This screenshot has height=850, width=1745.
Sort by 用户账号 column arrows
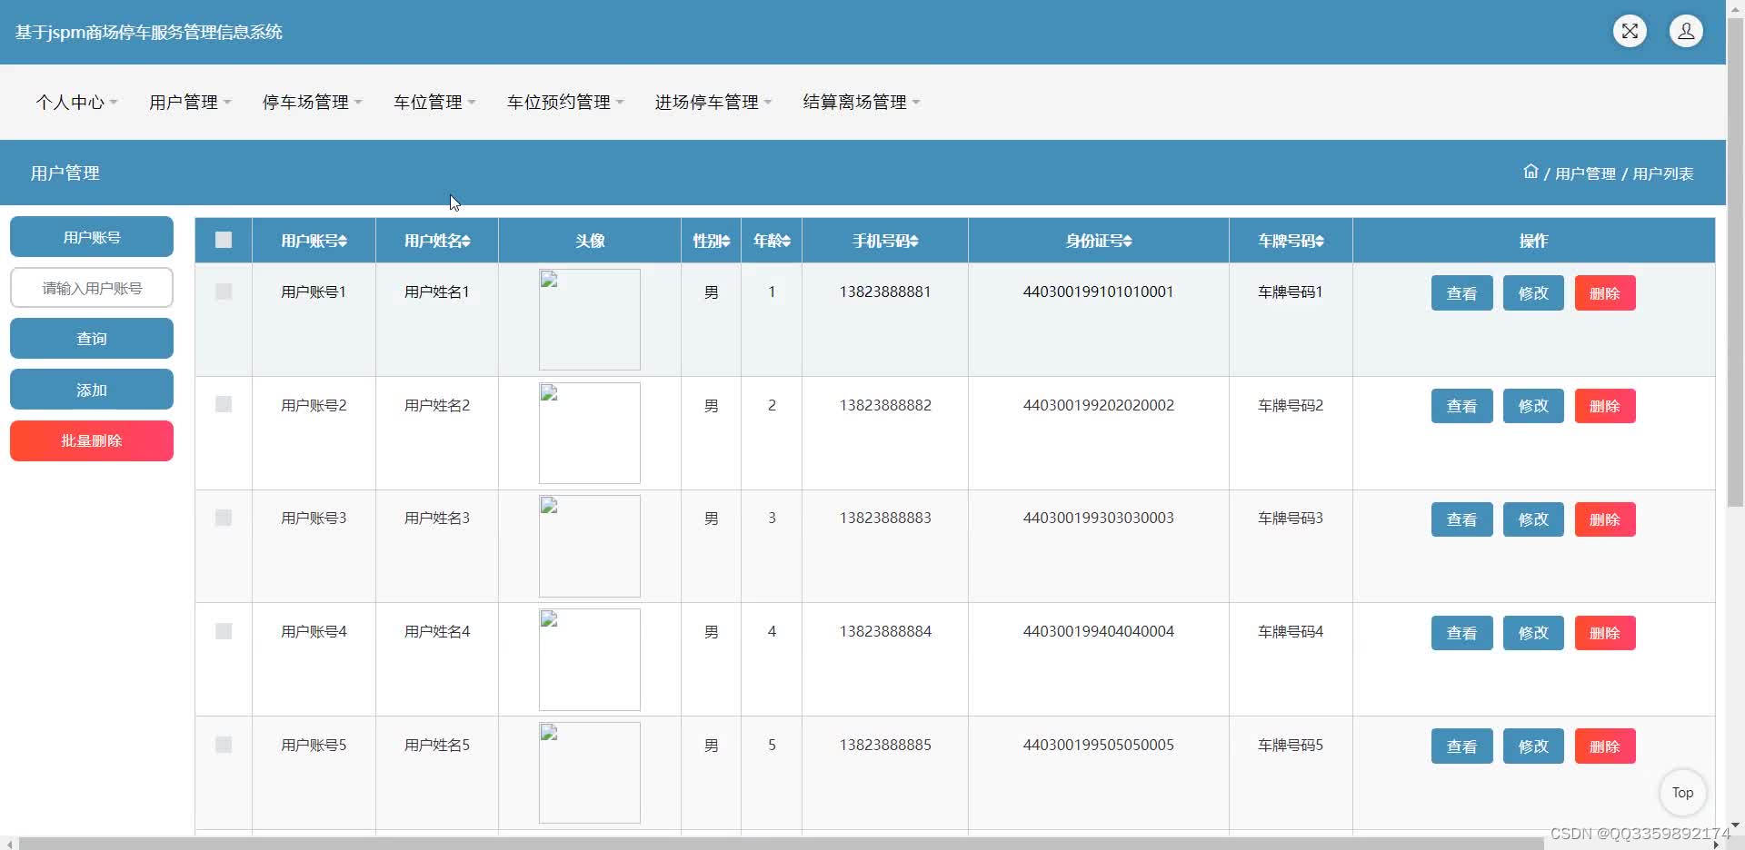point(343,242)
